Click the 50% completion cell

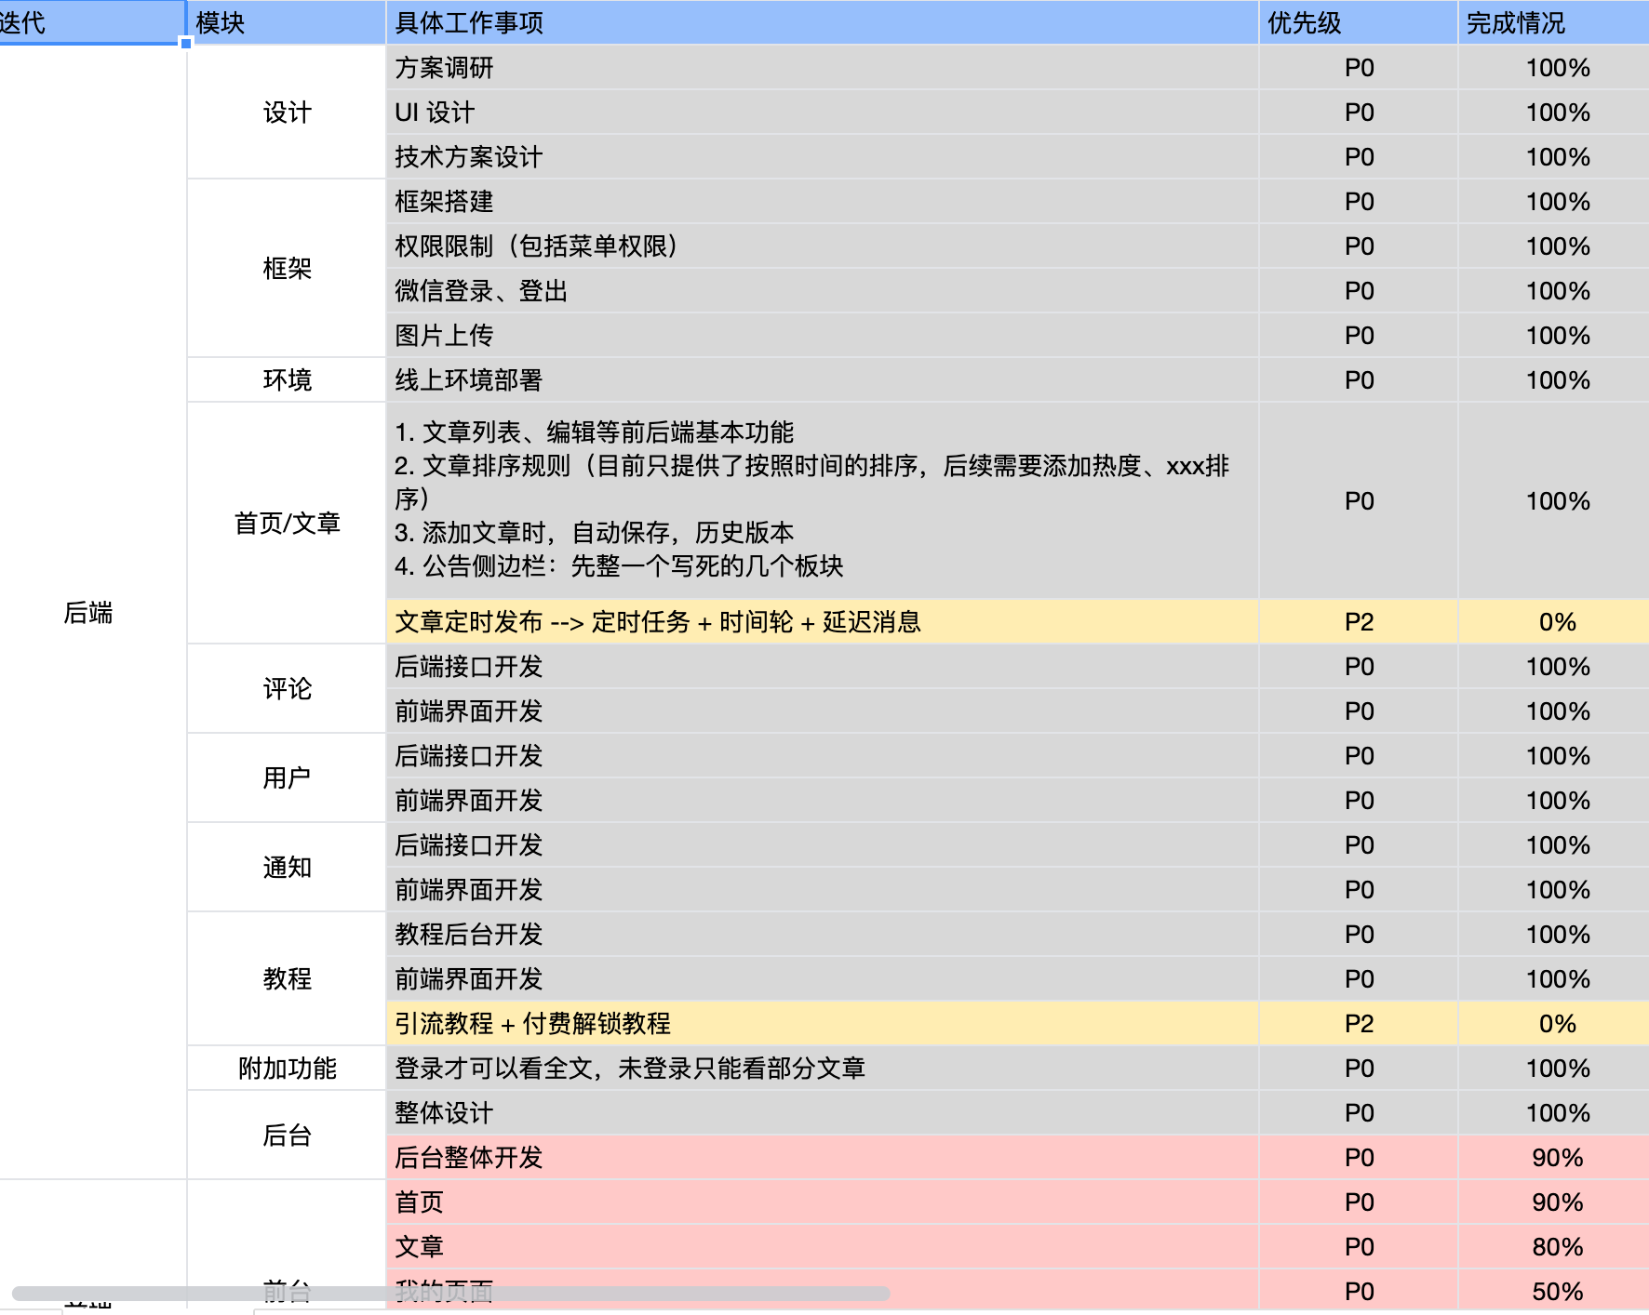[x=1557, y=1292]
